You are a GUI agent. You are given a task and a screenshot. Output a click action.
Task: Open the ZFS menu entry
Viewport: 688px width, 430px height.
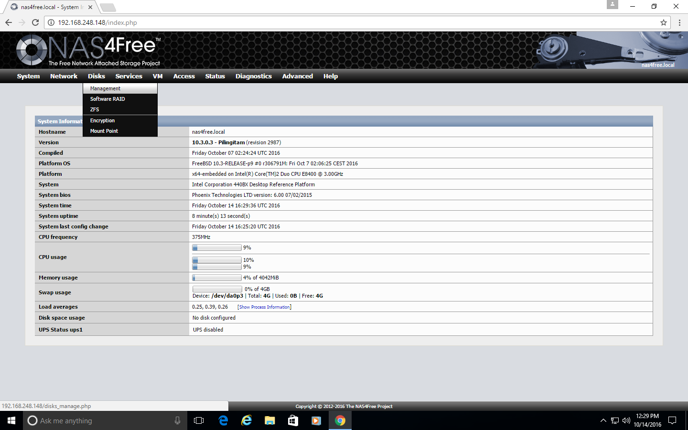click(95, 109)
